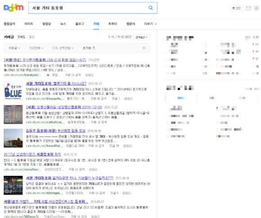Switch to the 이미지 tab
This screenshot has height=218, width=261.
coord(29,24)
